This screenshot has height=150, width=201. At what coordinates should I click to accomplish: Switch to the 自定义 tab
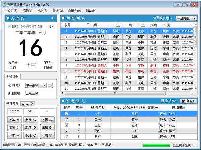[28, 104]
